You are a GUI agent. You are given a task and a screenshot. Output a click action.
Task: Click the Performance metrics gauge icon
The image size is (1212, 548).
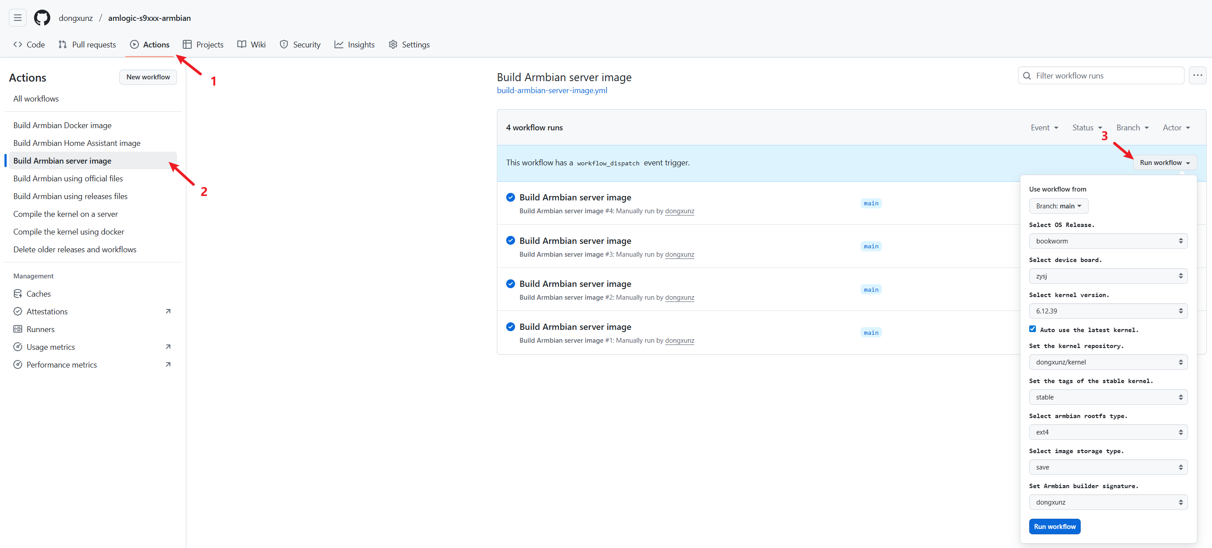(x=18, y=364)
